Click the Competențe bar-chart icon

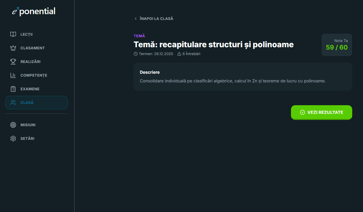tap(13, 75)
